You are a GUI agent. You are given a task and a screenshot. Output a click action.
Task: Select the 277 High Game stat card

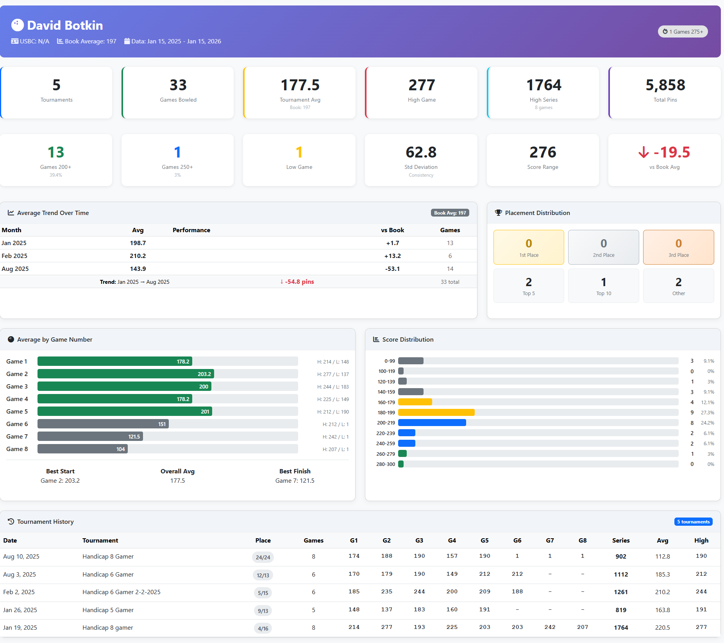(421, 92)
